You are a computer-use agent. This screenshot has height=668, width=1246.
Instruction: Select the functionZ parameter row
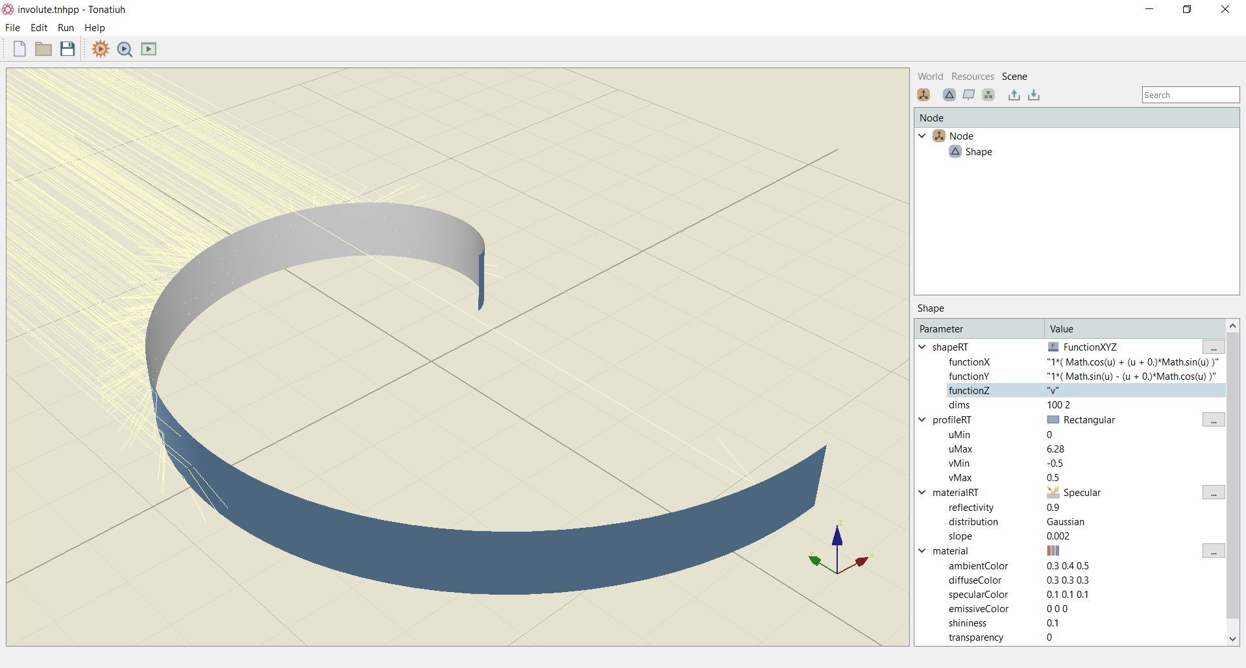pyautogui.click(x=1086, y=390)
